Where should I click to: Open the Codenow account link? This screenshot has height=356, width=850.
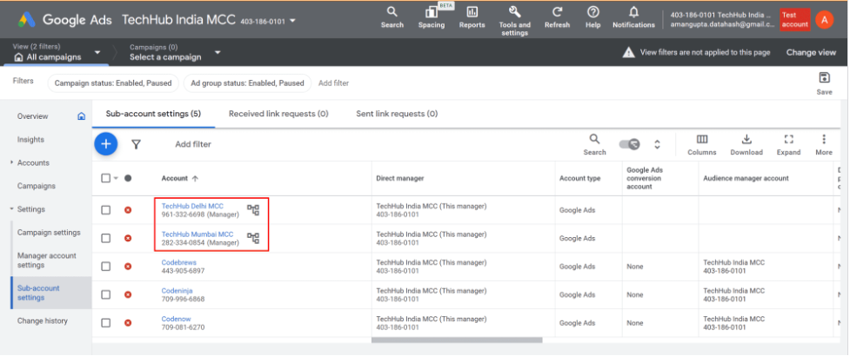pos(177,319)
